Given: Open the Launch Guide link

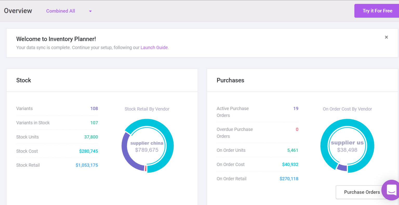Looking at the screenshot, I should tap(154, 47).
